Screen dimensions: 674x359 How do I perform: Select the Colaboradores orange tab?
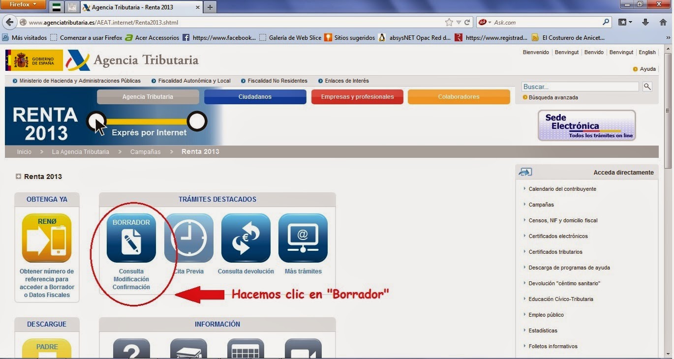click(459, 97)
